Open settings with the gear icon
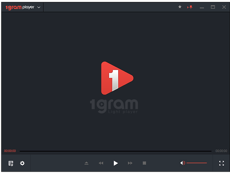This screenshot has width=230, height=173. click(x=22, y=163)
